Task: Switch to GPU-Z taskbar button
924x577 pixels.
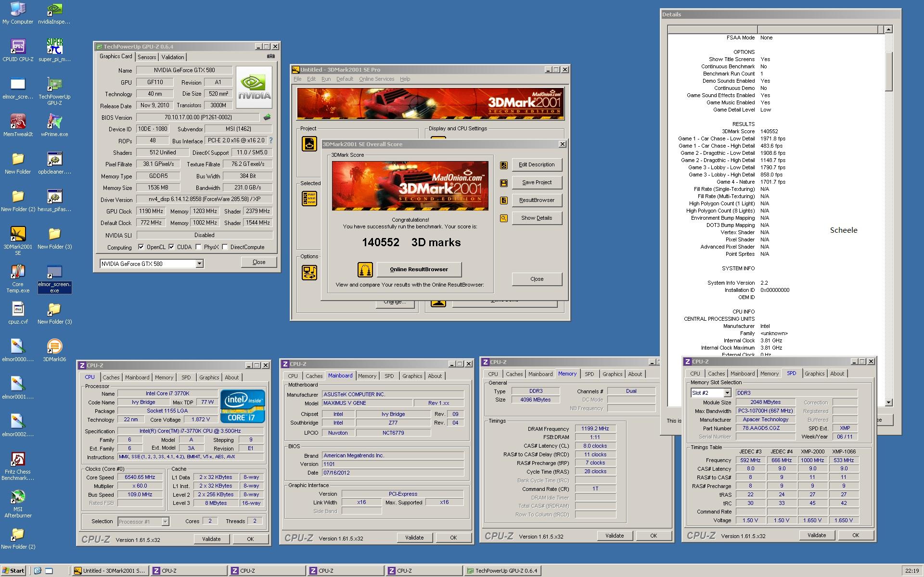Action: [x=503, y=571]
